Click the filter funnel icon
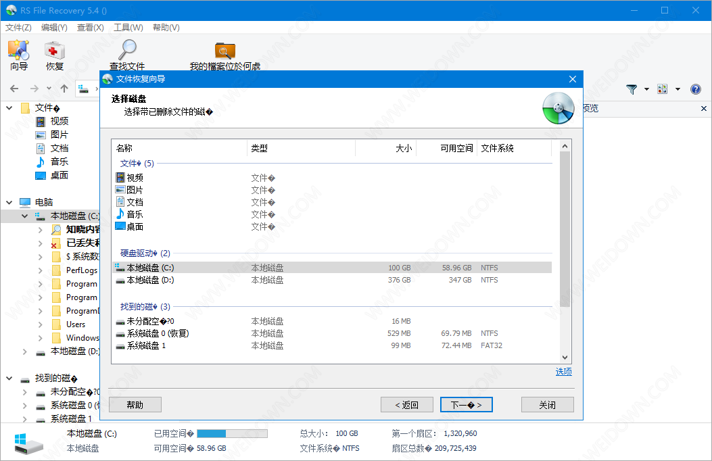Image resolution: width=712 pixels, height=461 pixels. click(632, 89)
